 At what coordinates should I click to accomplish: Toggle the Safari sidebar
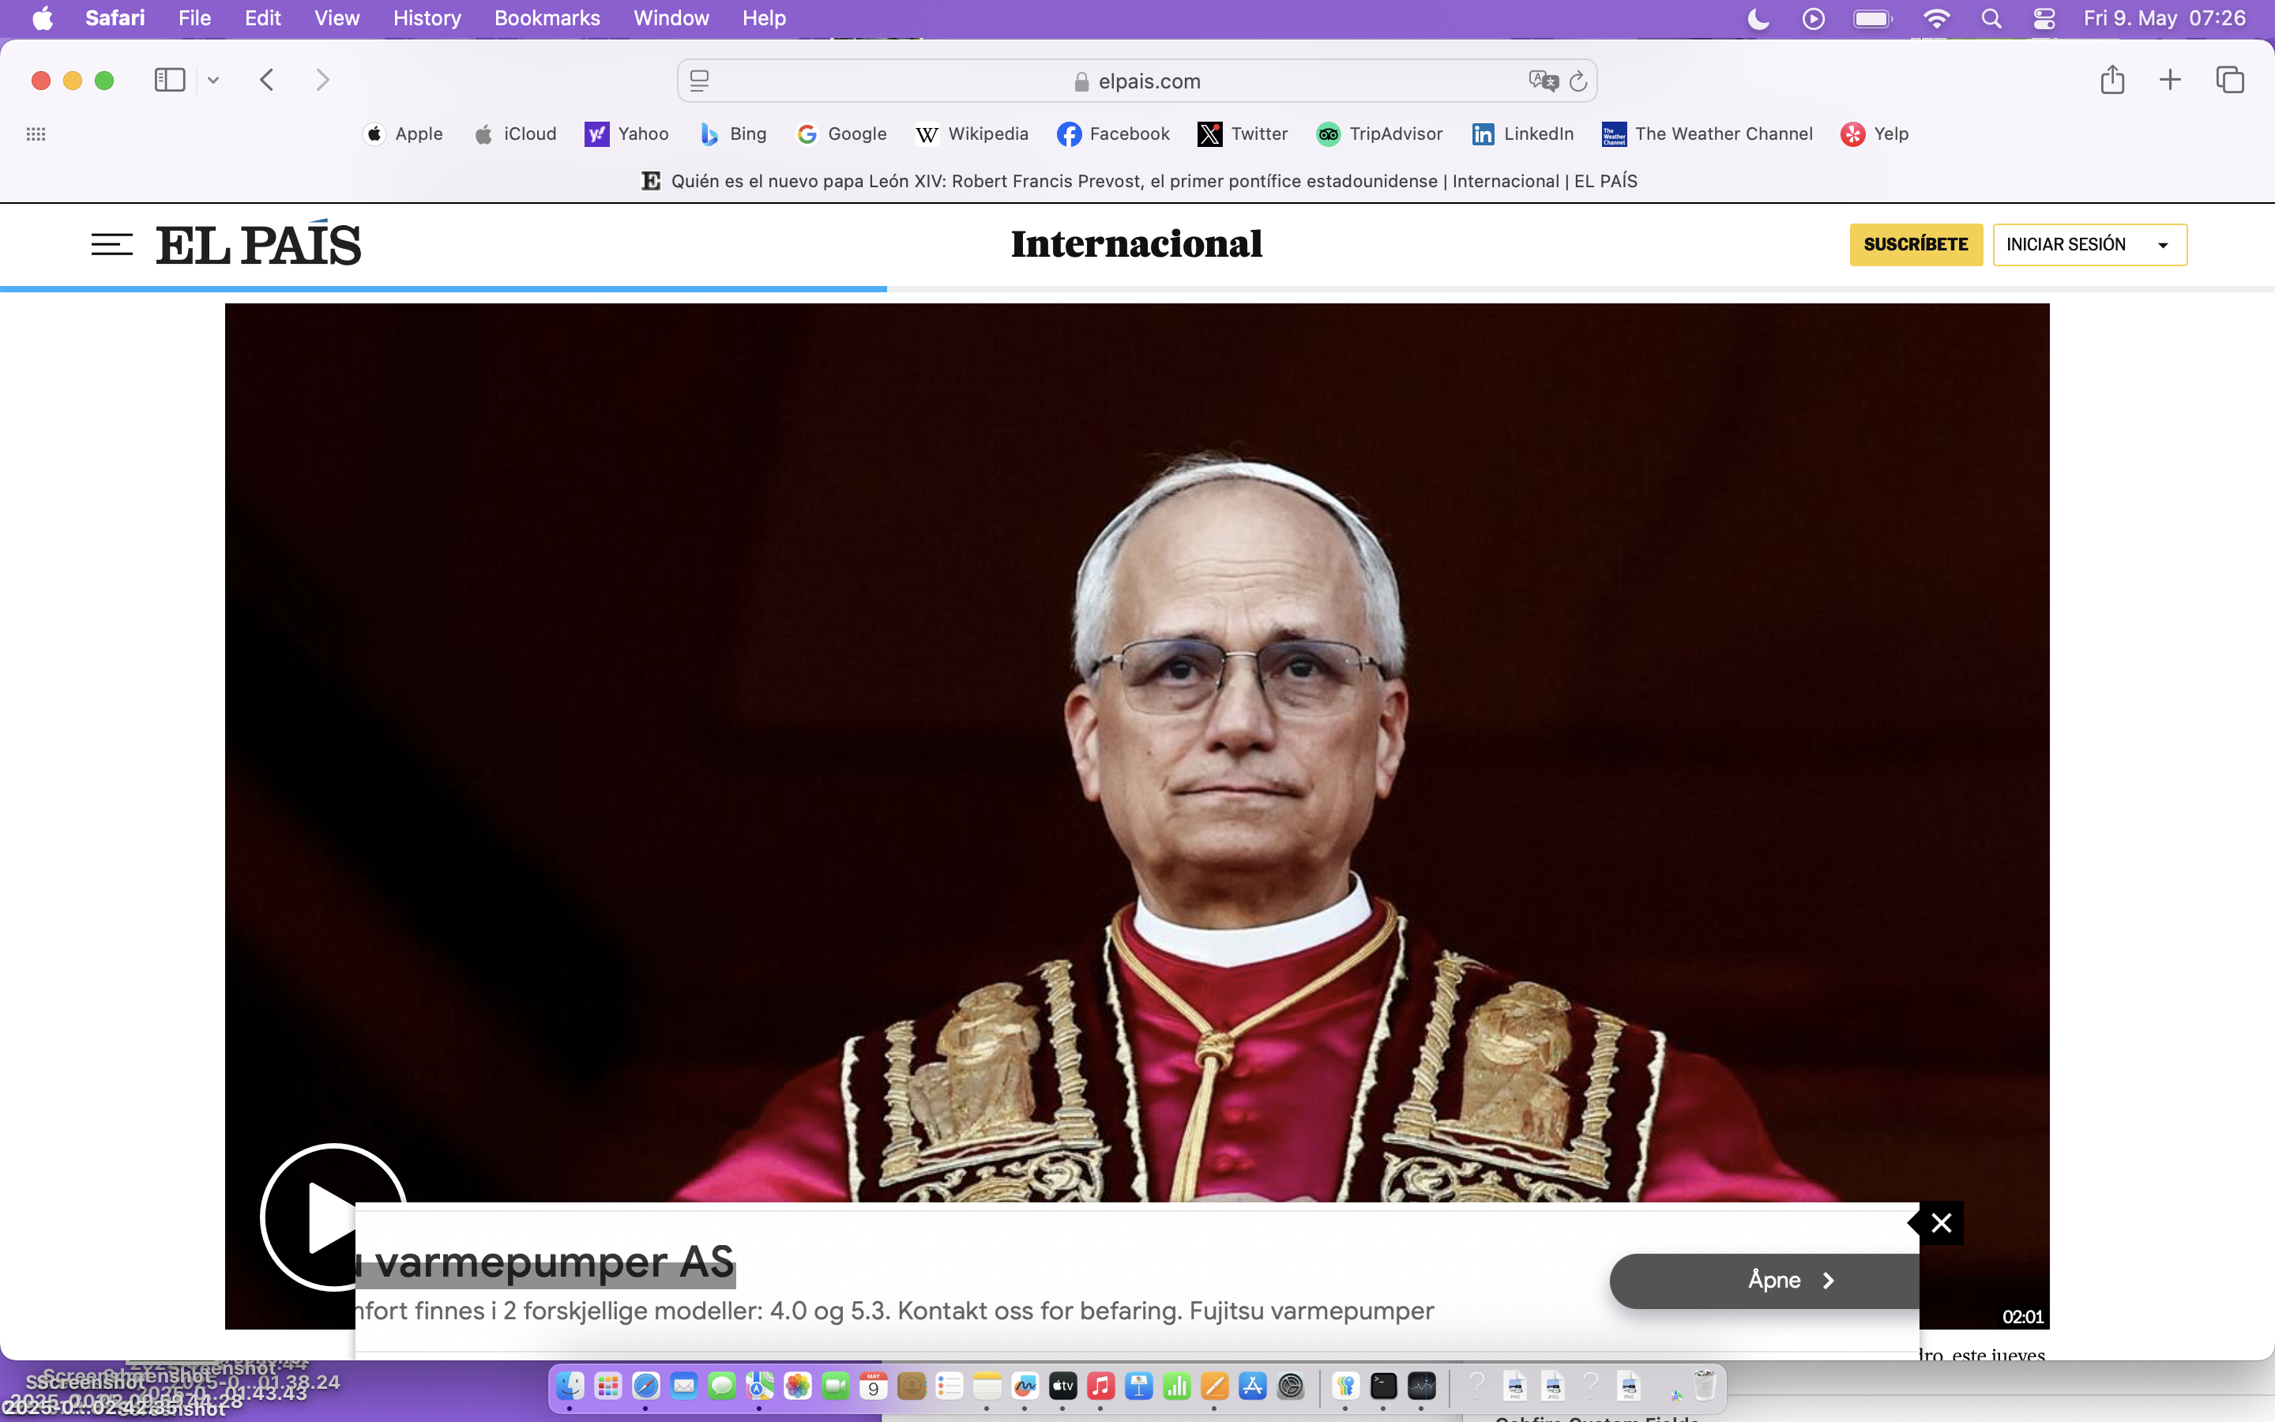click(x=169, y=80)
